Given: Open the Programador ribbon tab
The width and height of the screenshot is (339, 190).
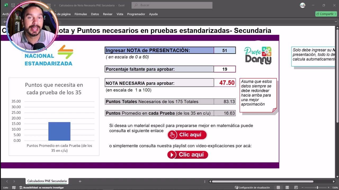Looking at the screenshot, I should pos(136,14).
